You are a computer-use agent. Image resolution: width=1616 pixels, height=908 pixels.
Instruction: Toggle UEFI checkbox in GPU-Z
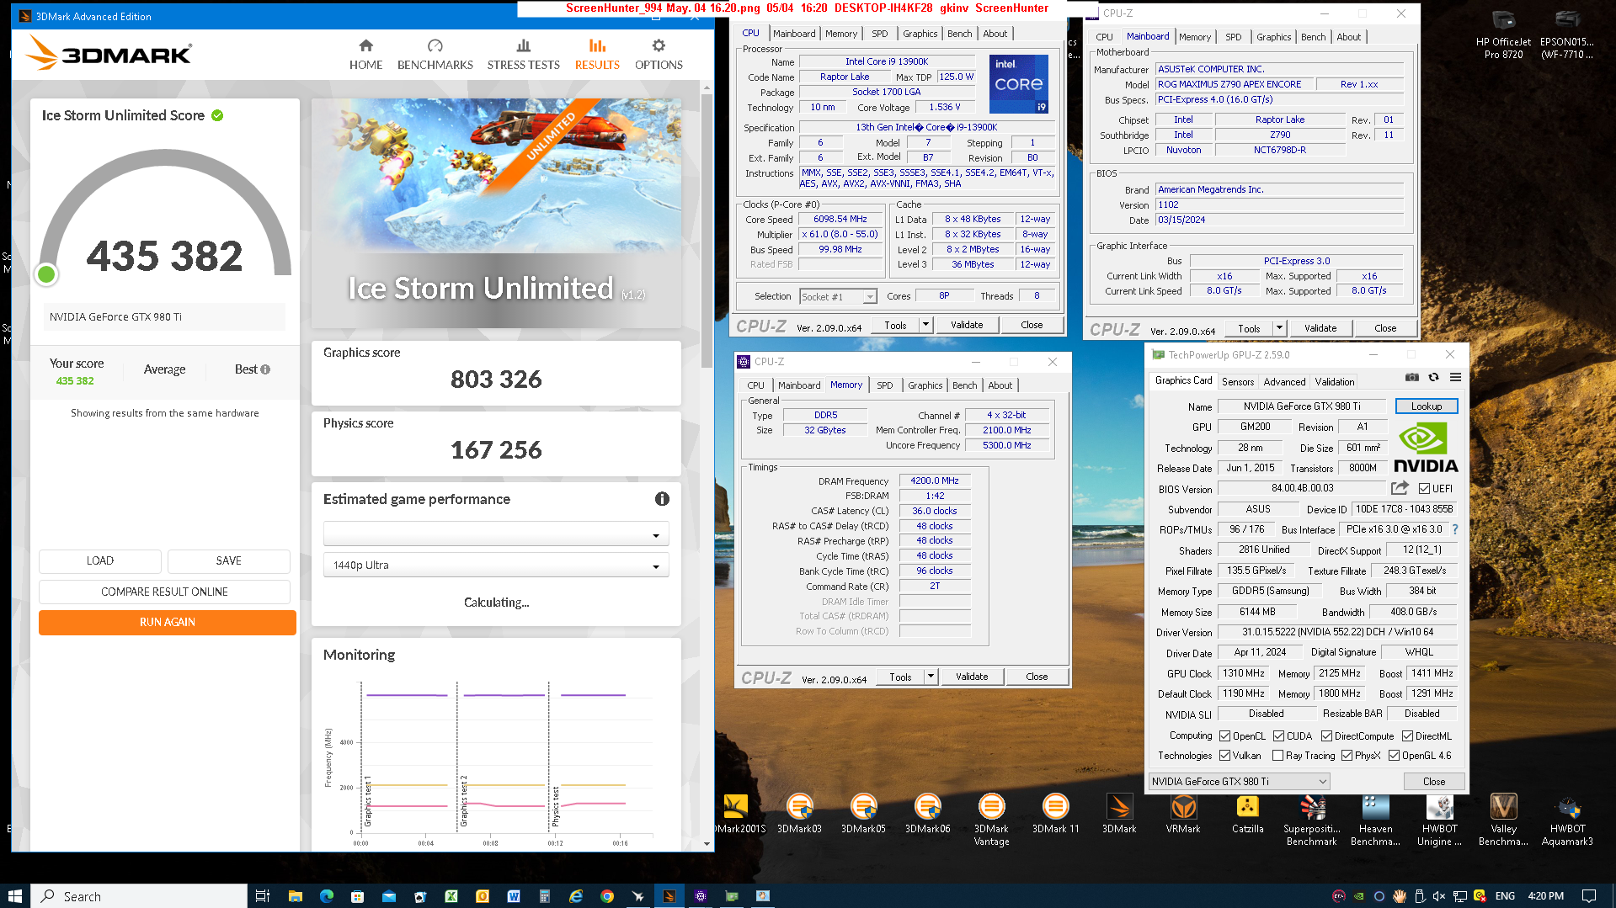point(1424,489)
